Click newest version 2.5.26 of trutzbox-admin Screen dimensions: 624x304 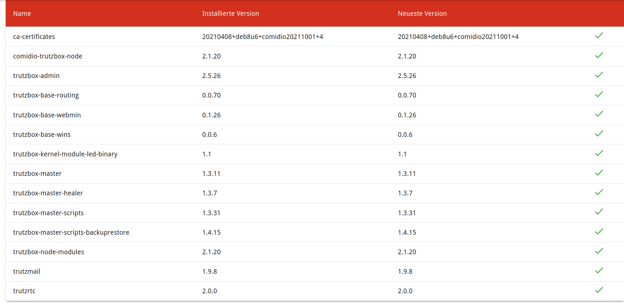pyautogui.click(x=407, y=76)
